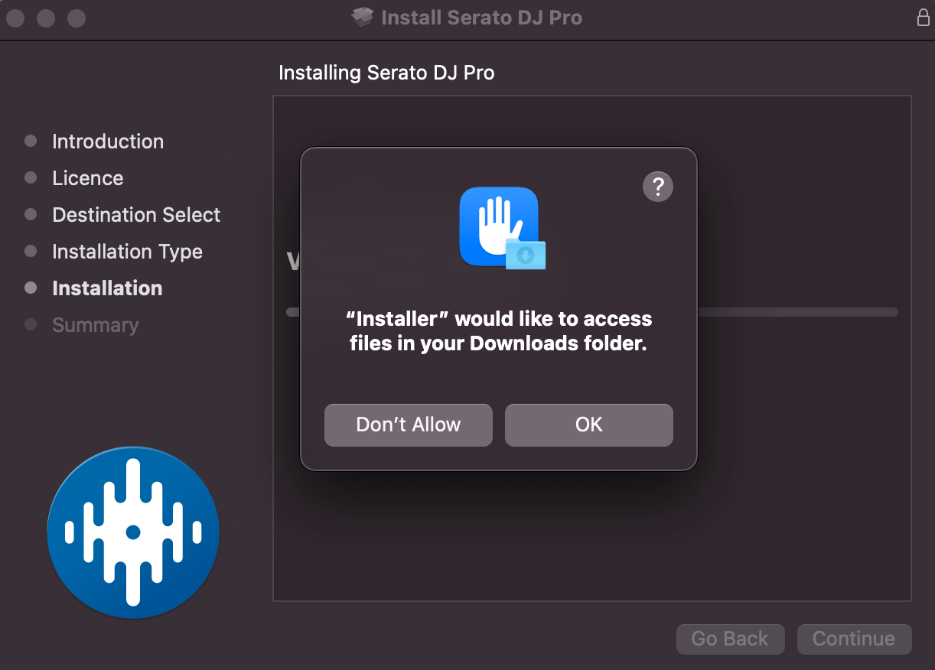935x670 pixels.
Task: Click the Install Serato DJ Pro window title
Action: (x=481, y=17)
